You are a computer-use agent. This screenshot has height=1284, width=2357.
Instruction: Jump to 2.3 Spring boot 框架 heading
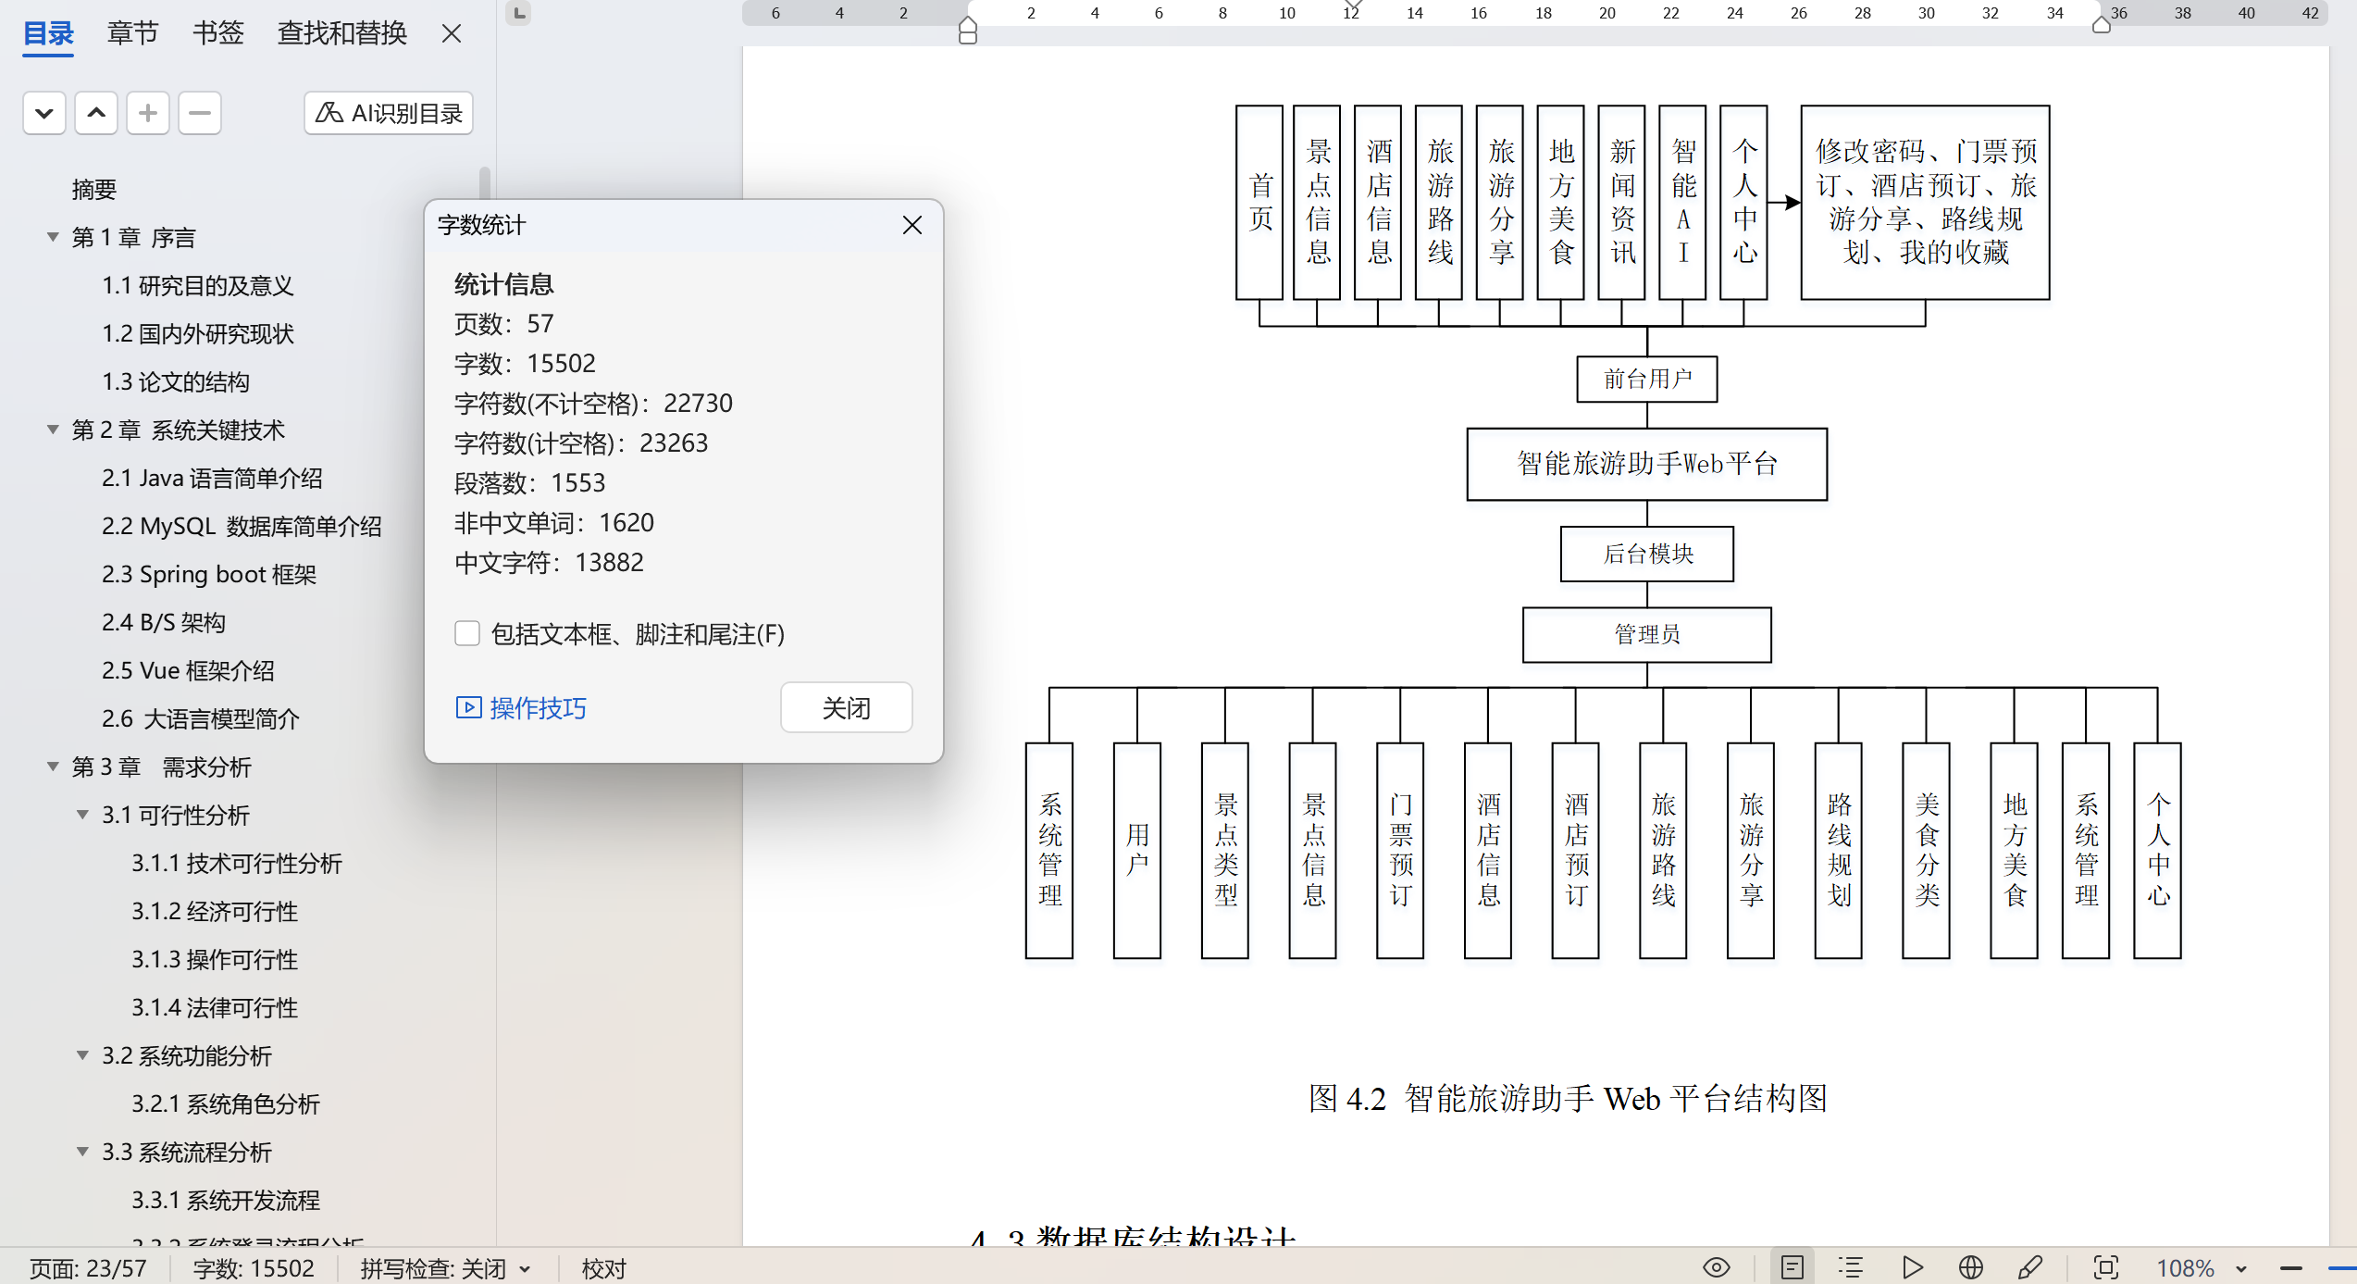[x=209, y=574]
